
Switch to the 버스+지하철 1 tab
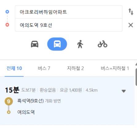(x=115, y=68)
